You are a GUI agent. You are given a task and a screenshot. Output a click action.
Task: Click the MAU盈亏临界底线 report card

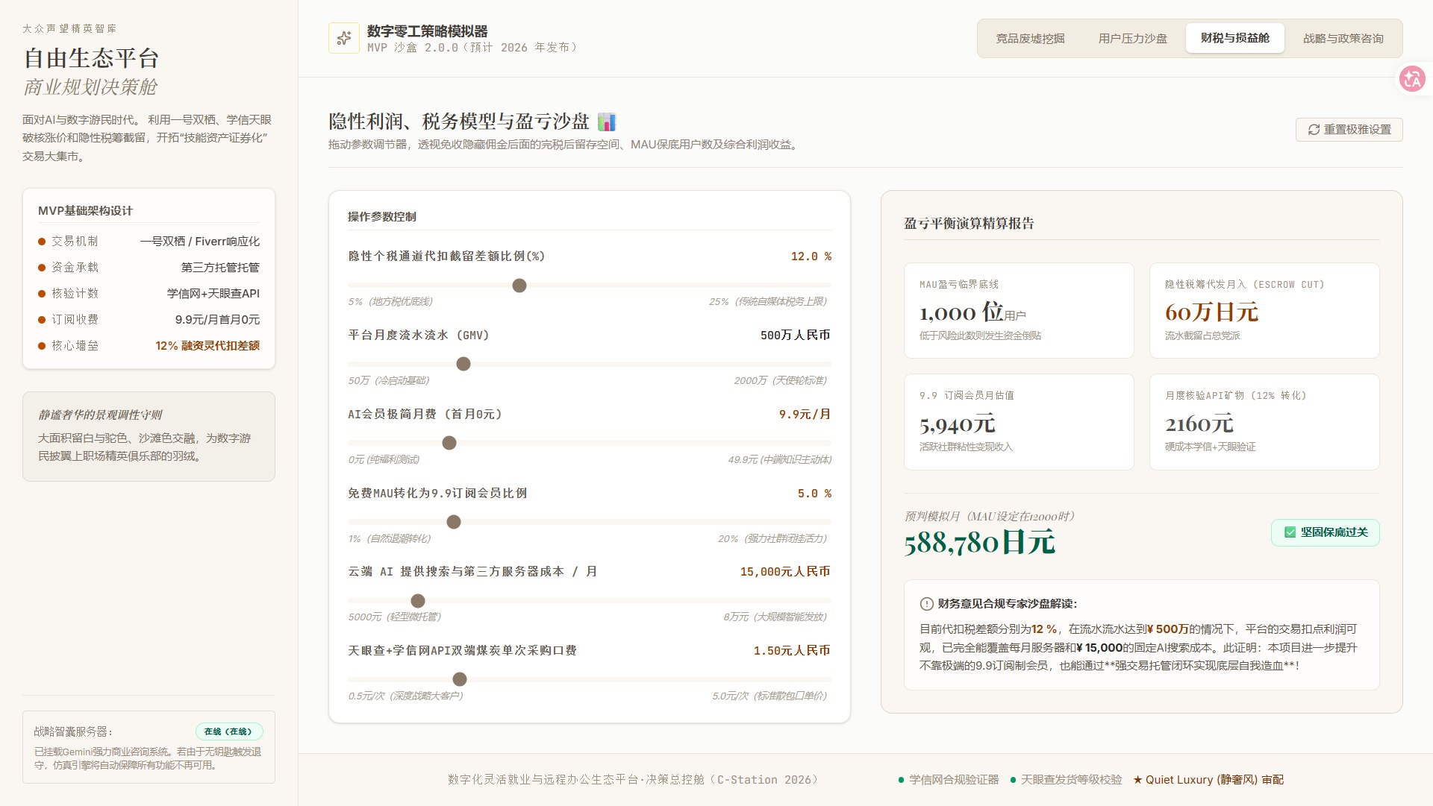(1019, 311)
